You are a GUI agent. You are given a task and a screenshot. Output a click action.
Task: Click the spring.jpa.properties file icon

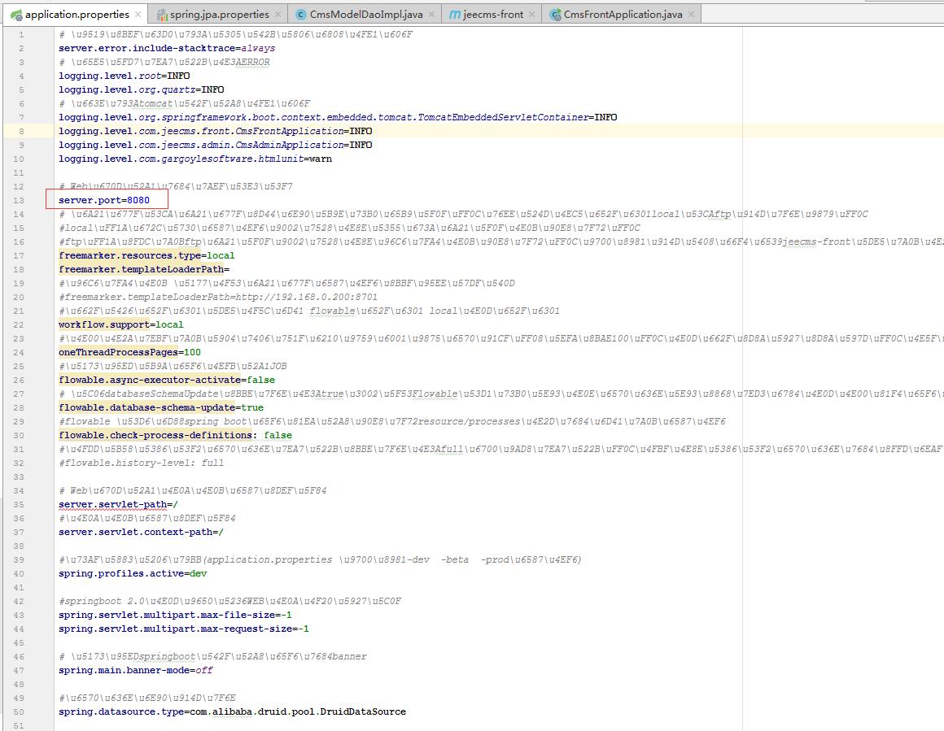tap(162, 15)
